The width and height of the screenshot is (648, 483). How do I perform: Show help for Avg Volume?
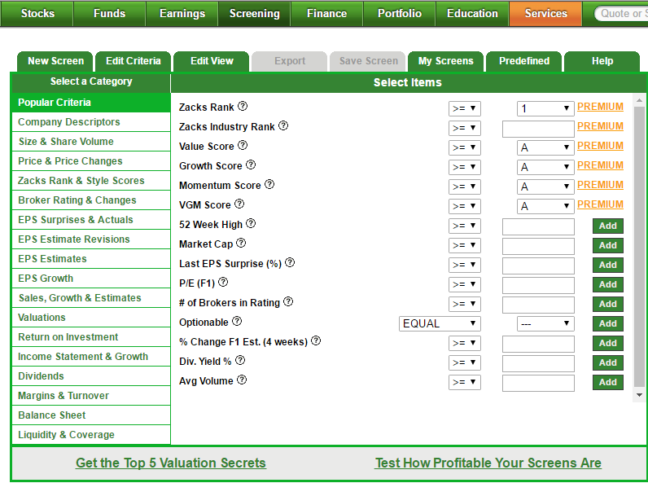click(242, 380)
